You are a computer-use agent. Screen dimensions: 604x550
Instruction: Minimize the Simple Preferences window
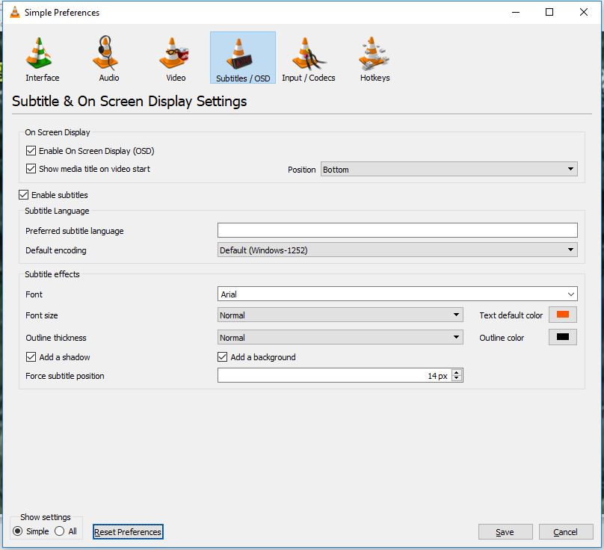click(x=515, y=12)
